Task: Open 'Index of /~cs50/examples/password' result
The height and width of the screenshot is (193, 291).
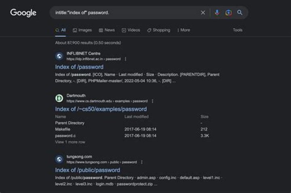Action: tap(101, 109)
